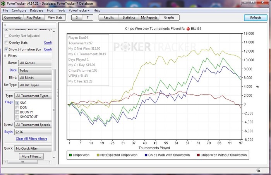The height and width of the screenshot is (175, 271).
Task: Click Config link beside Overlay Stats
Action: [48, 43]
